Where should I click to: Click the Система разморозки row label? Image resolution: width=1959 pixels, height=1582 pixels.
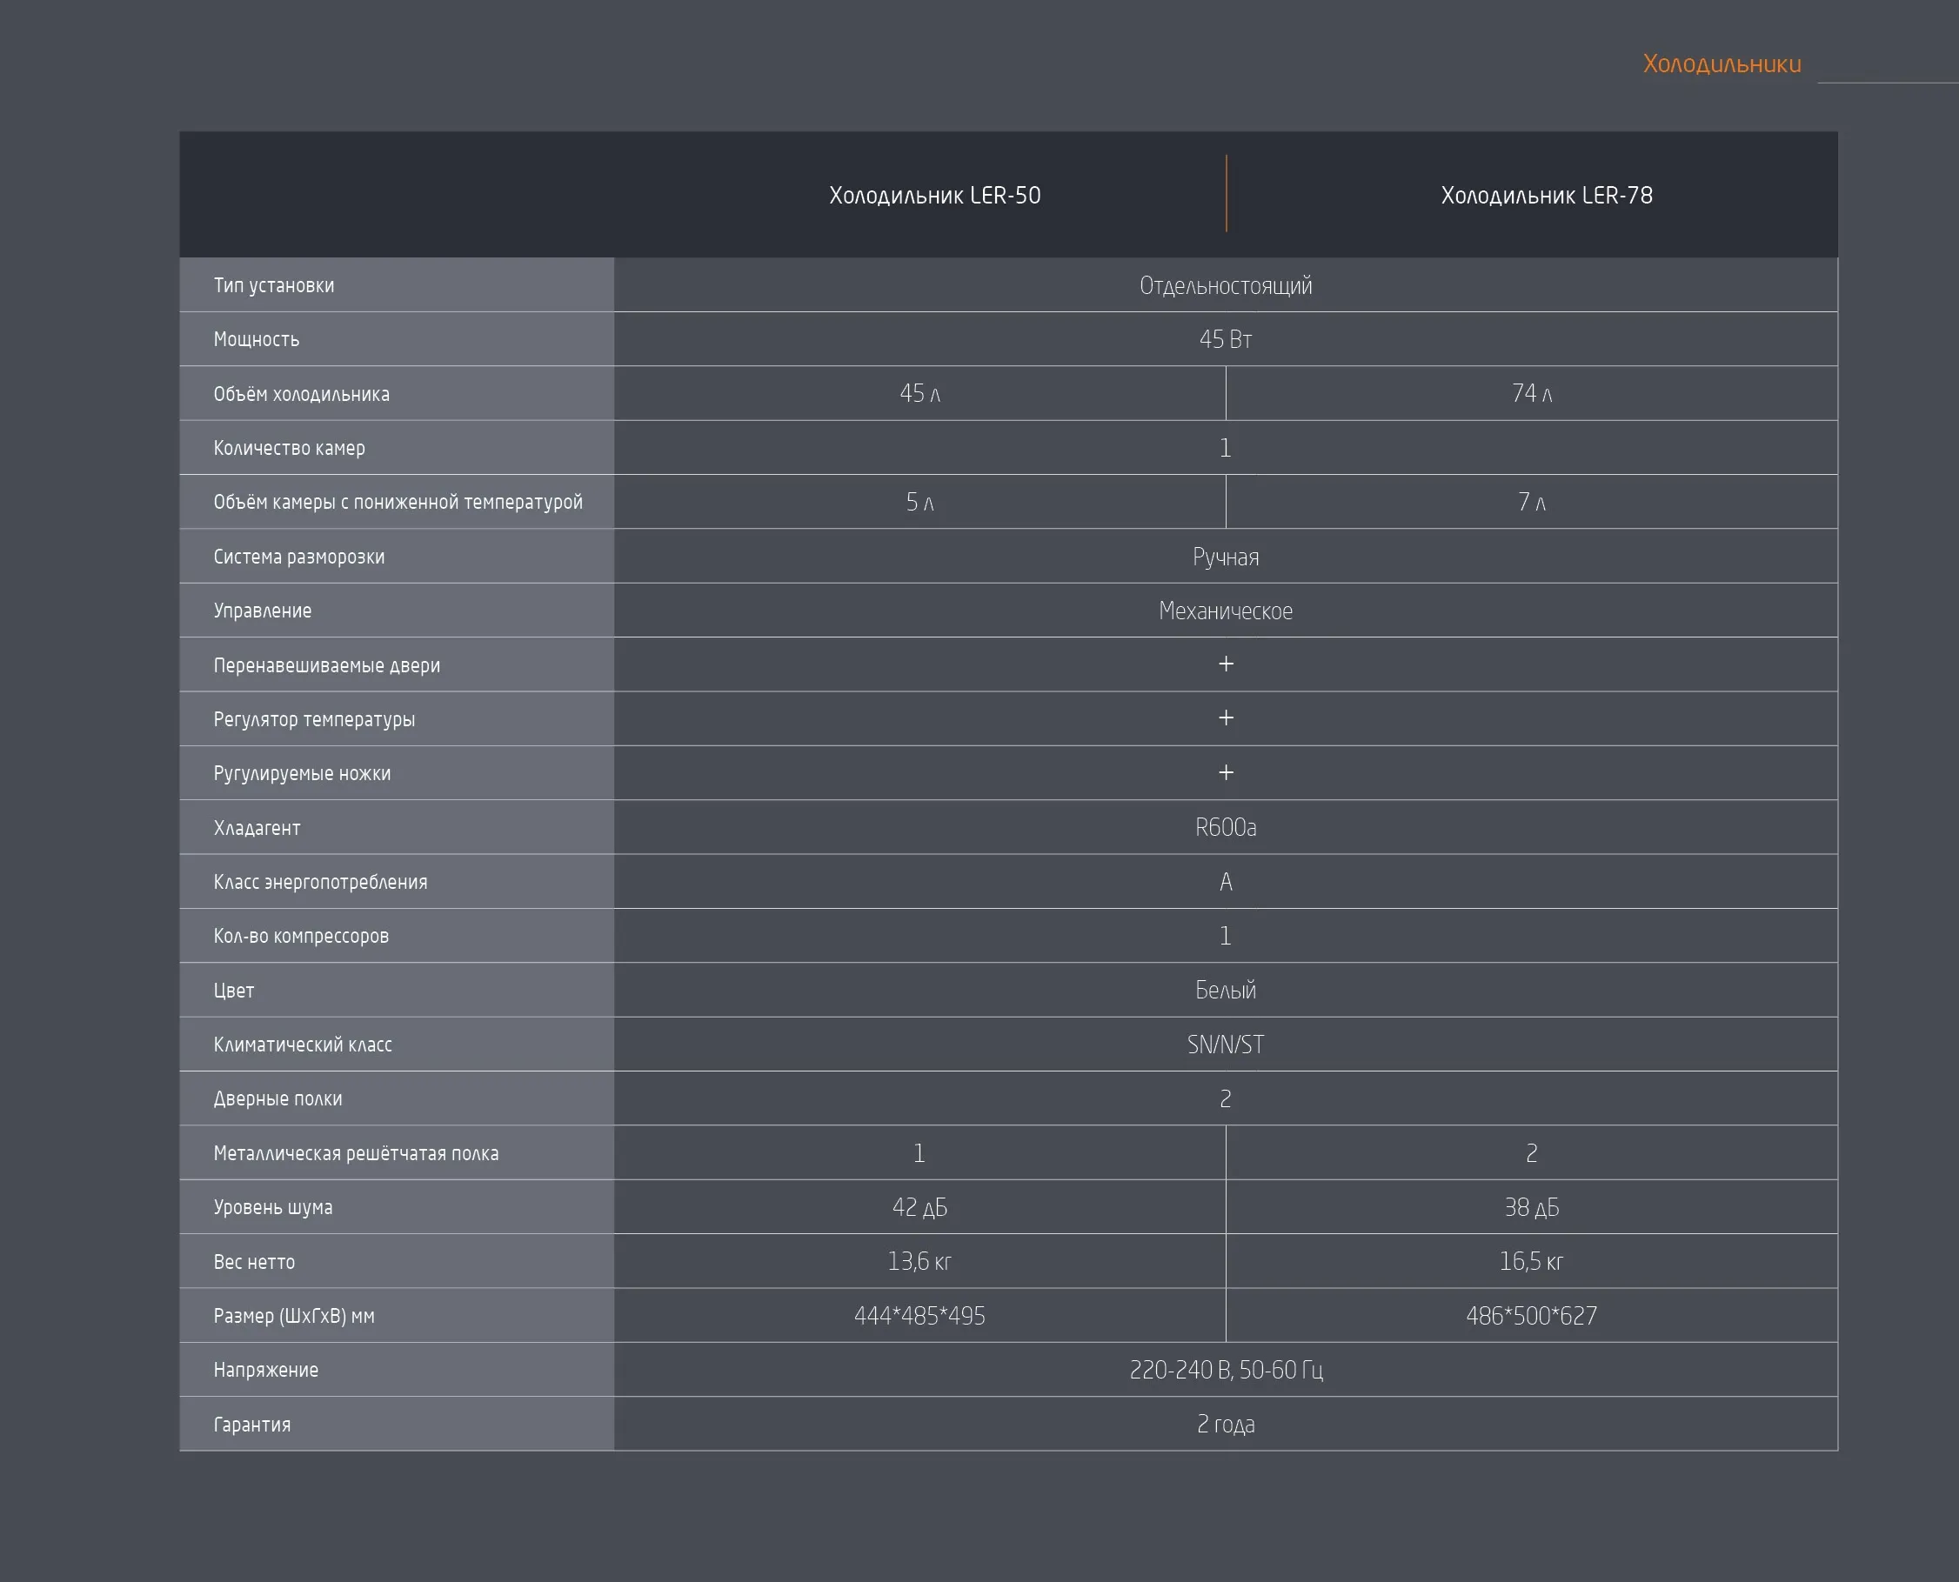coord(299,557)
